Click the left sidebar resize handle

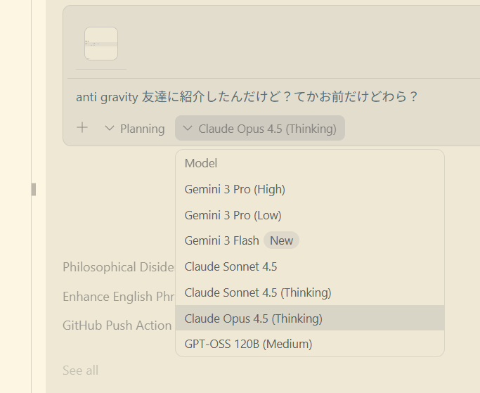[33, 189]
